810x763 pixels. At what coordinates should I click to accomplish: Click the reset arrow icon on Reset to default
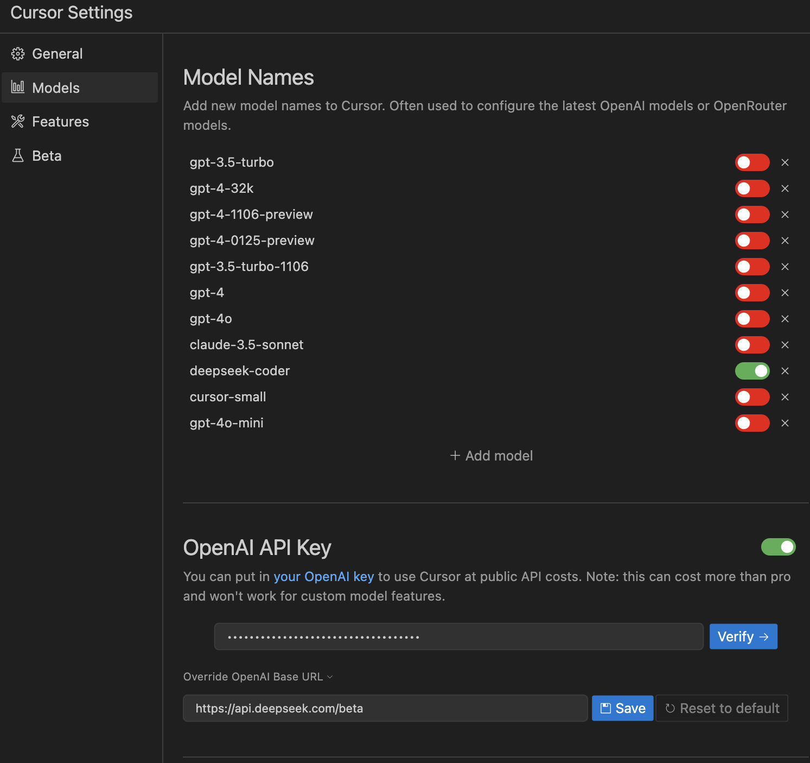pos(670,708)
